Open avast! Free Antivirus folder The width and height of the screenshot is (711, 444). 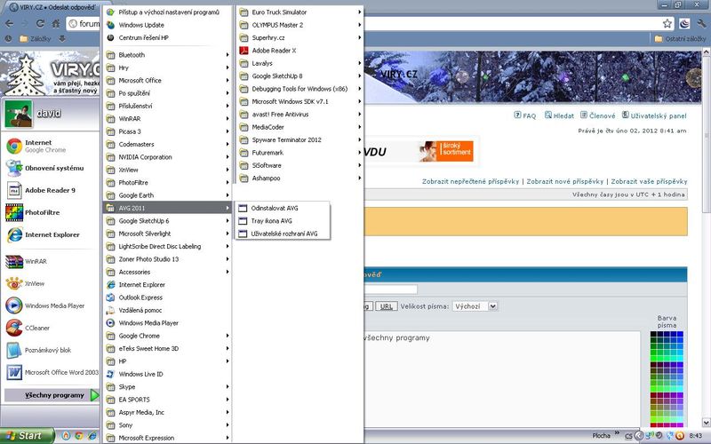coord(300,115)
